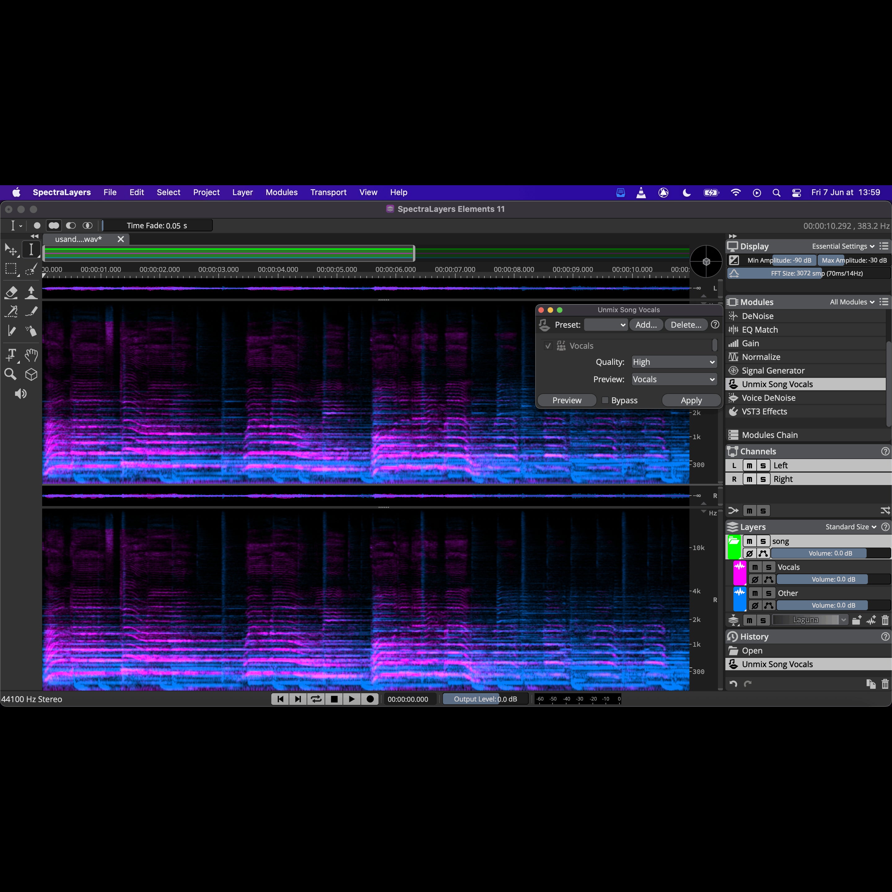This screenshot has height=892, width=892.
Task: Select the Brush Selection lasso tool
Action: click(x=31, y=269)
